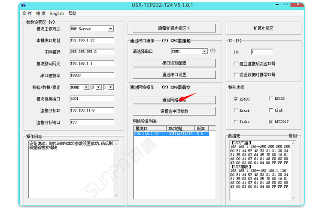Image resolution: width=322 pixels, height=214 pixels.
Task: Enable 建立连接后发送ID号 checkbox
Action: 236,64
